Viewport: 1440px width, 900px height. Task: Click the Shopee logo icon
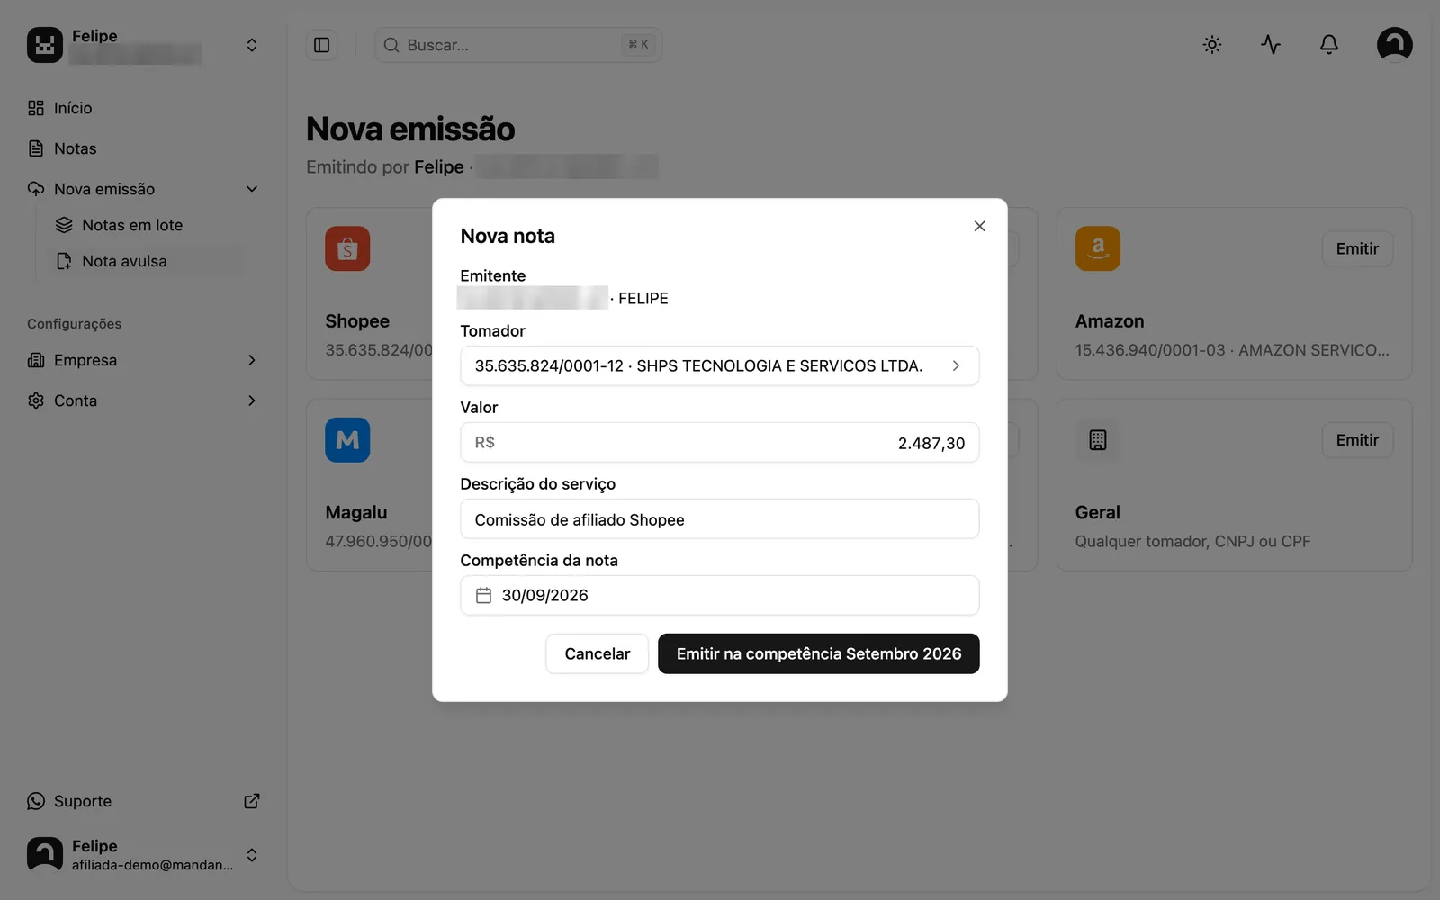pos(347,248)
